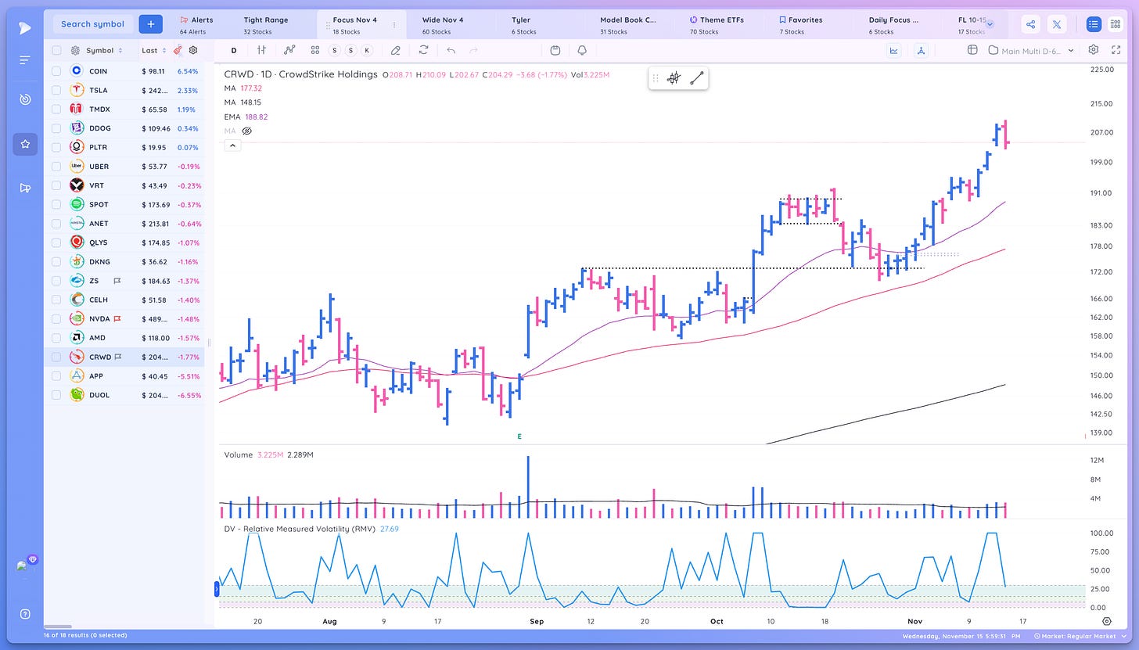Click the refresh chart icon
Viewport: 1139px width, 650px height.
(x=423, y=50)
